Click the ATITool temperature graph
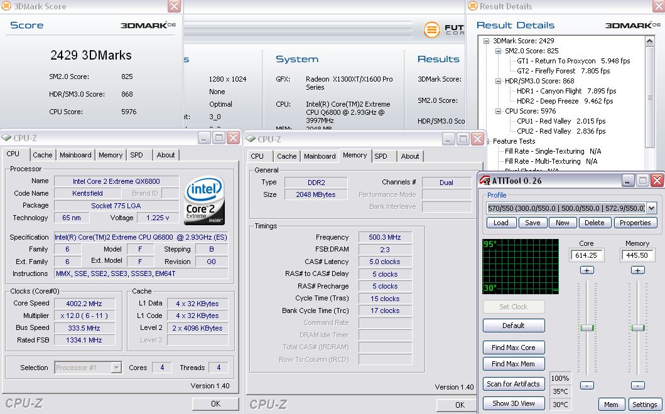Image resolution: width=665 pixels, height=414 pixels. coord(521,267)
